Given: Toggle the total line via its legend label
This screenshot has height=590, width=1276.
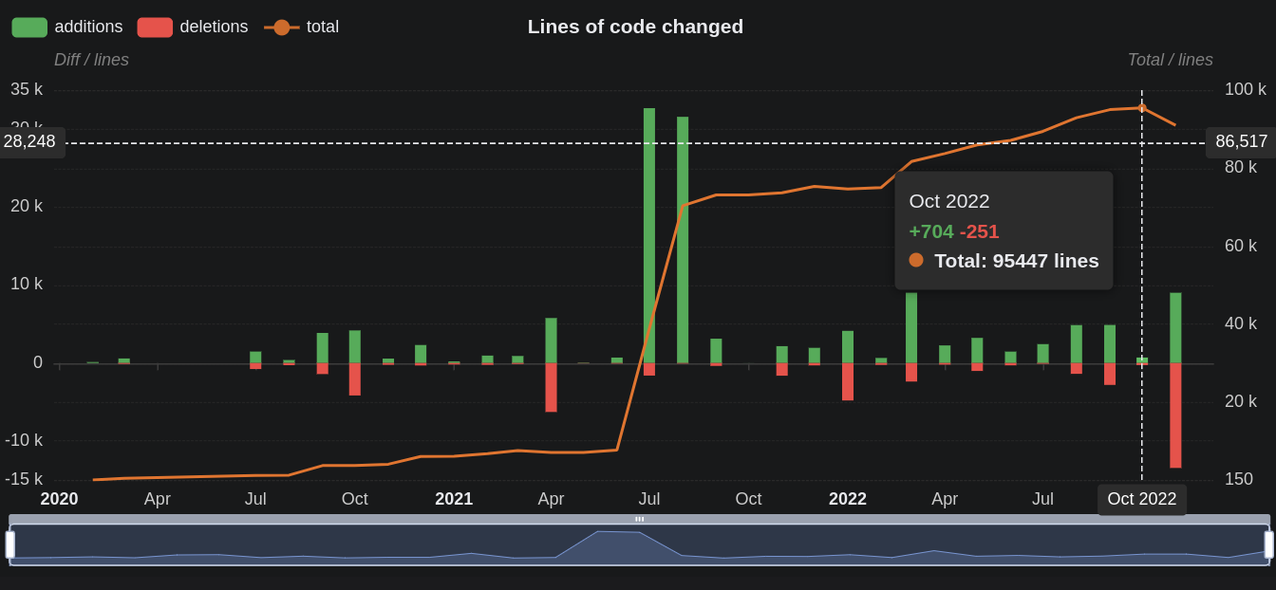Looking at the screenshot, I should pos(321,27).
